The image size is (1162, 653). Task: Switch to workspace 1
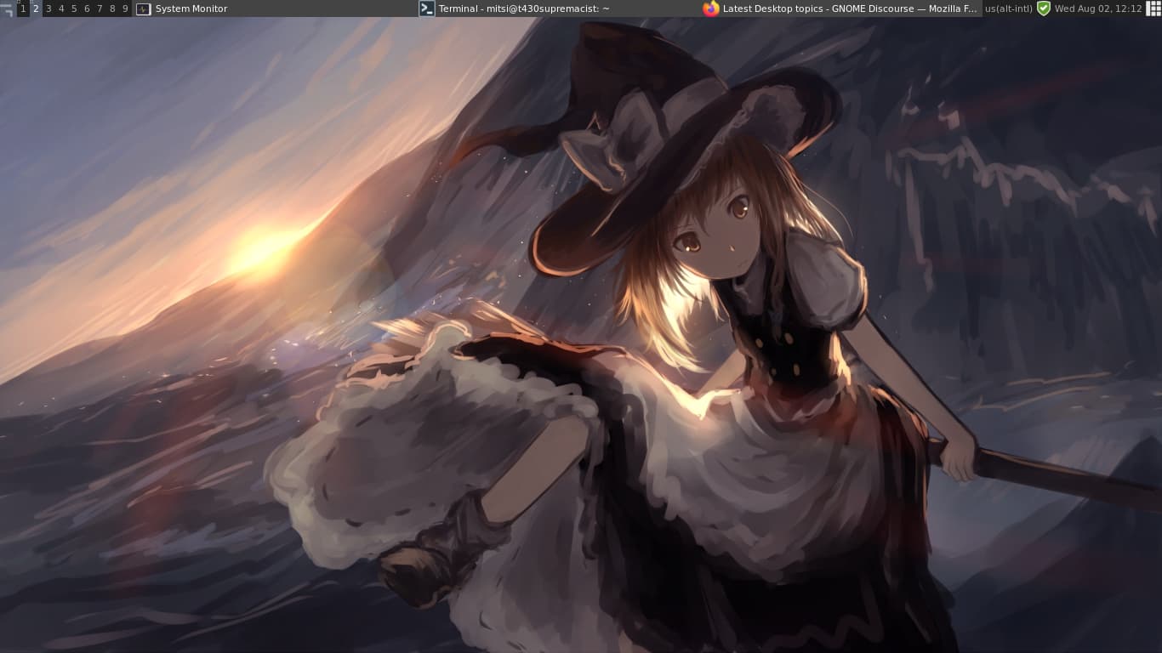click(x=23, y=9)
